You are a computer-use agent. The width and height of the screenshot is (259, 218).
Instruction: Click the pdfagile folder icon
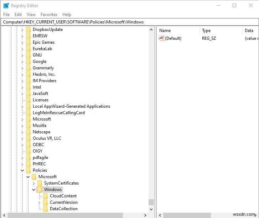pyautogui.click(x=29, y=158)
